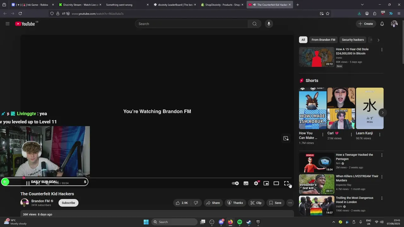Open more actions ellipsis under video
The height and width of the screenshot is (227, 404).
pos(290,203)
